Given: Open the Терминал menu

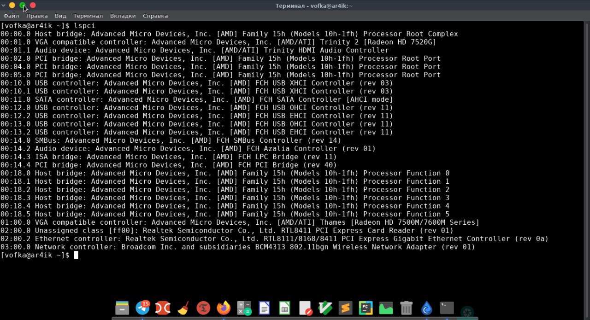Looking at the screenshot, I should click(88, 16).
